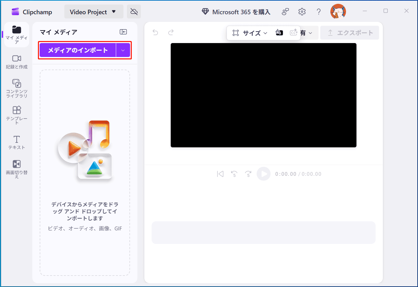
Task: Switch to the マイ メディア tab
Action: 16,34
